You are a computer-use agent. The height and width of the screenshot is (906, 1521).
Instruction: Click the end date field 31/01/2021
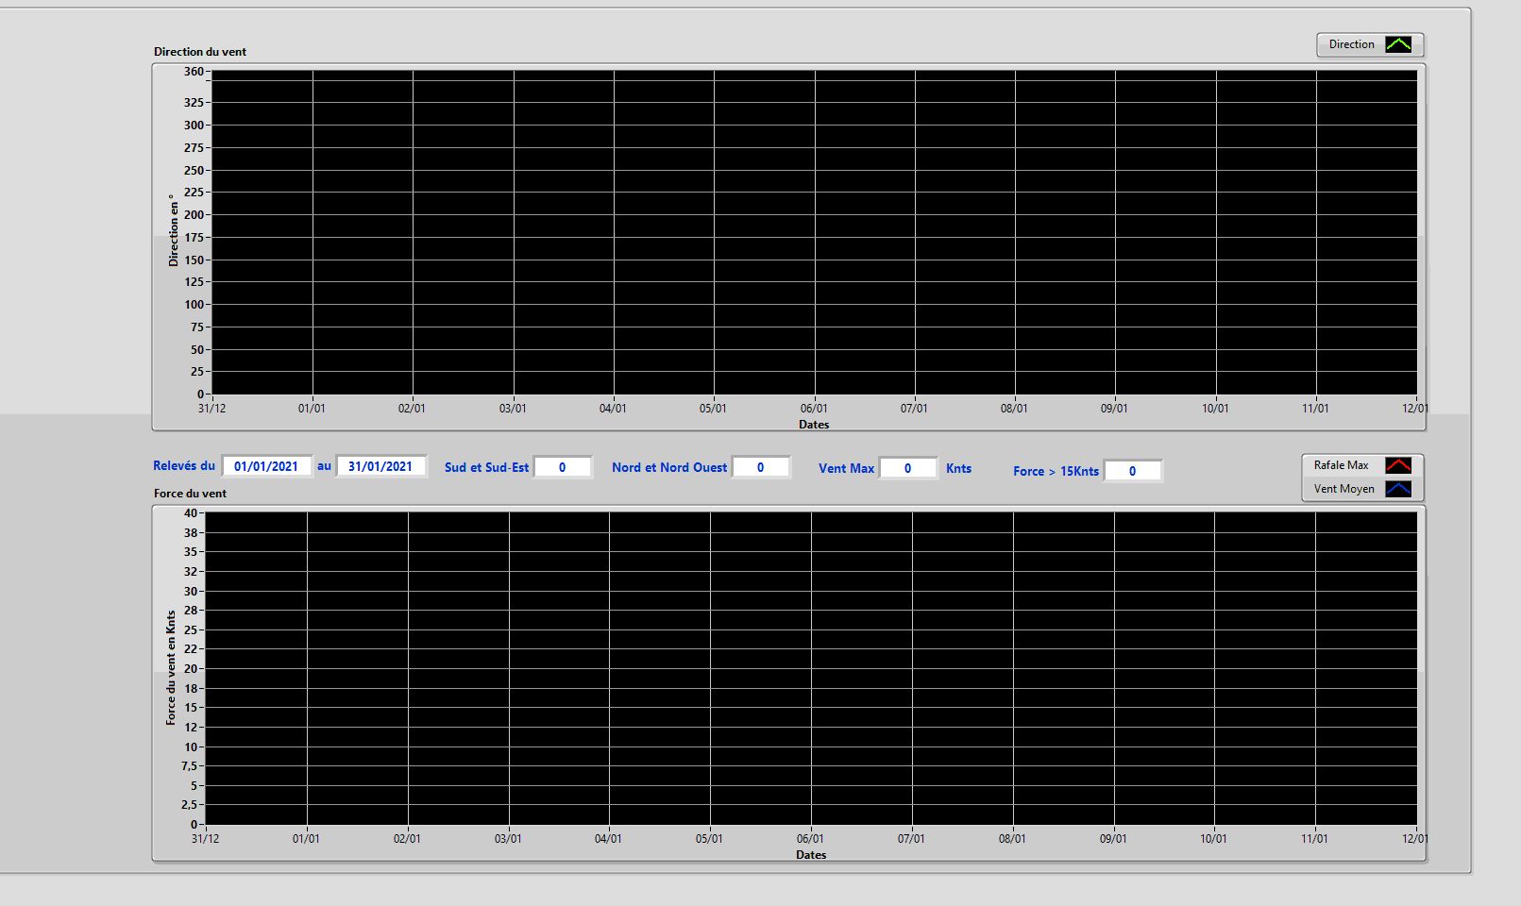click(x=380, y=466)
